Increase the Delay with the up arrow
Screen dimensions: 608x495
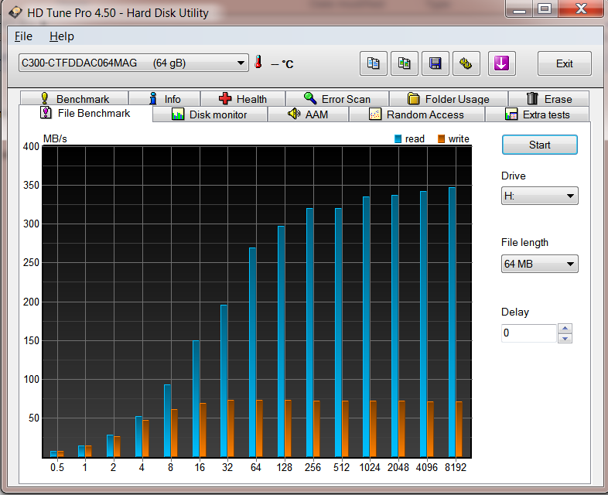point(565,329)
